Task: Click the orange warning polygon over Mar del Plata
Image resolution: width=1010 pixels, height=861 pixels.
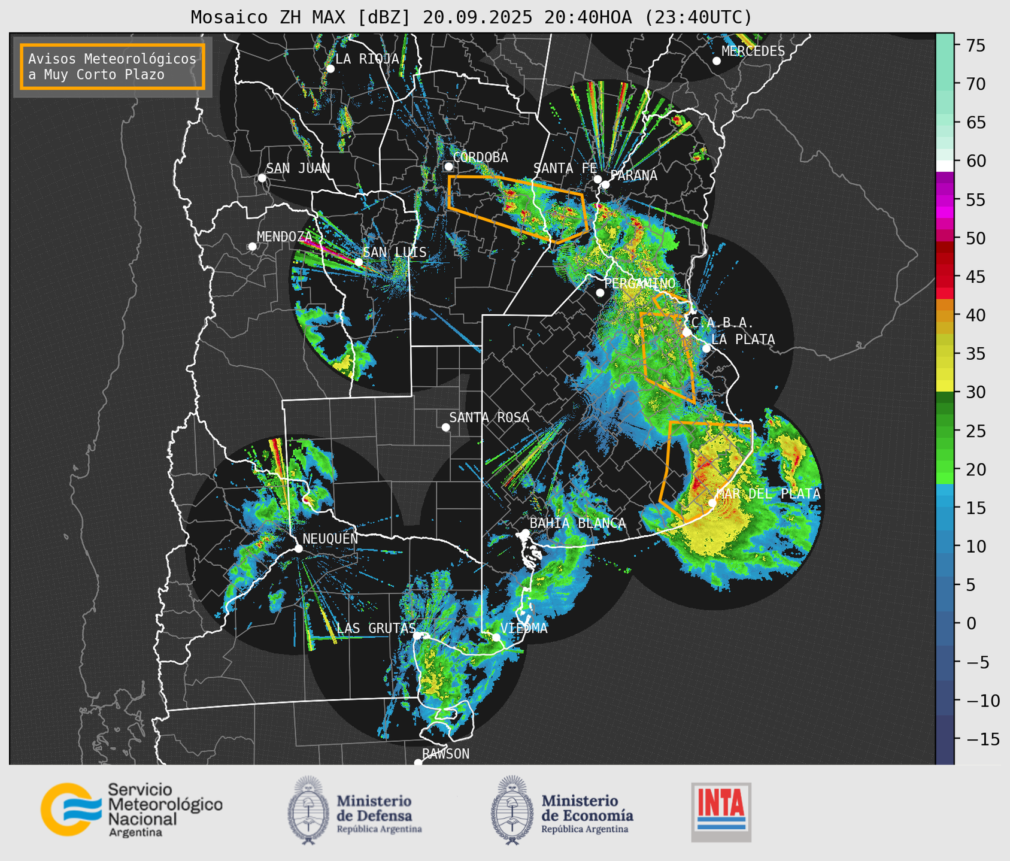Action: 706,470
